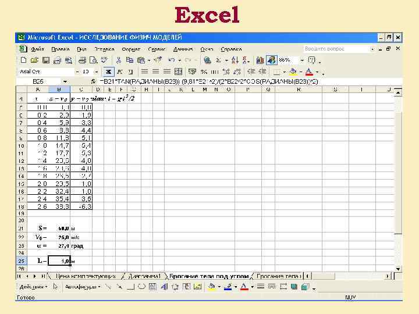Image resolution: width=419 pixels, height=314 pixels.
Task: Apply drawing toolbar Line Color
Action: click(228, 287)
